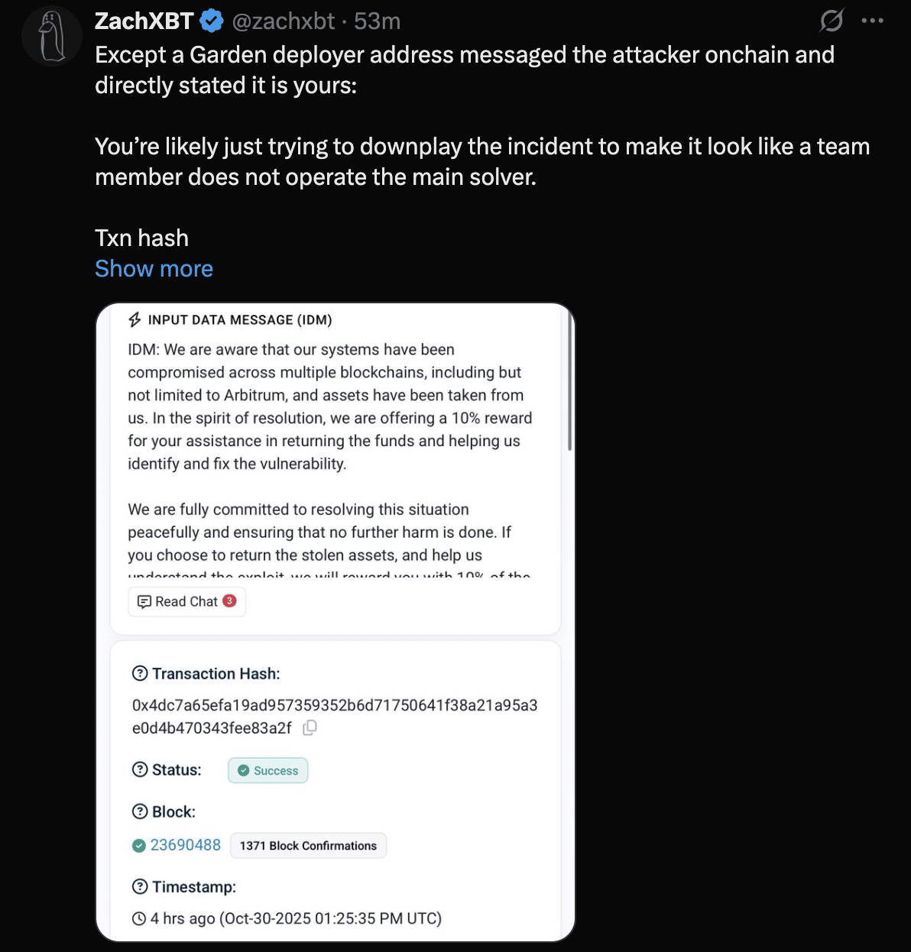
Task: Click the clock icon beside the 4 hrs timestamp
Action: (x=139, y=918)
